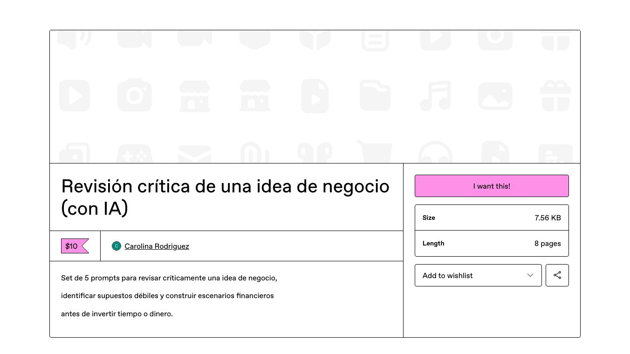Select the product title text
This screenshot has width=630, height=354.
click(x=225, y=197)
